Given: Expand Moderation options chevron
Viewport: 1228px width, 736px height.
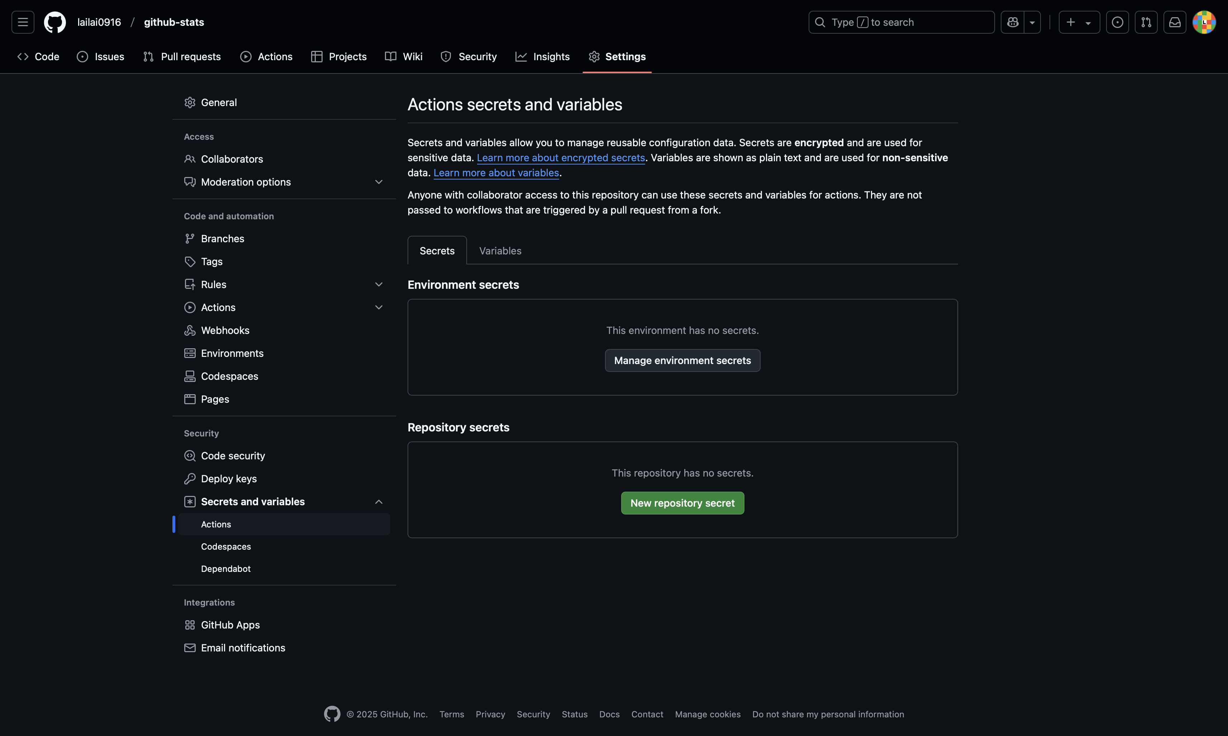Looking at the screenshot, I should coord(379,182).
